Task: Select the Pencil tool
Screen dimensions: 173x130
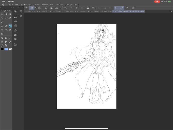Action: pyautogui.click(x=6, y=26)
